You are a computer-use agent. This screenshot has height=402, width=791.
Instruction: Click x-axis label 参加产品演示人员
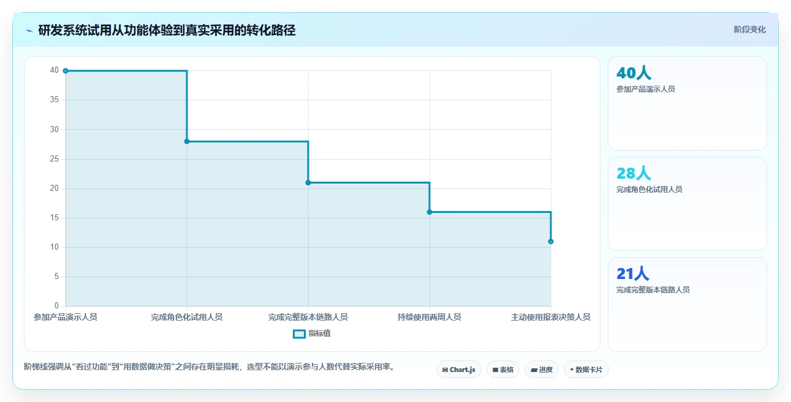(x=66, y=317)
